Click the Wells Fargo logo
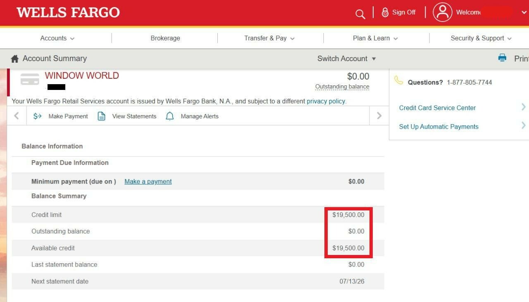 click(x=68, y=12)
